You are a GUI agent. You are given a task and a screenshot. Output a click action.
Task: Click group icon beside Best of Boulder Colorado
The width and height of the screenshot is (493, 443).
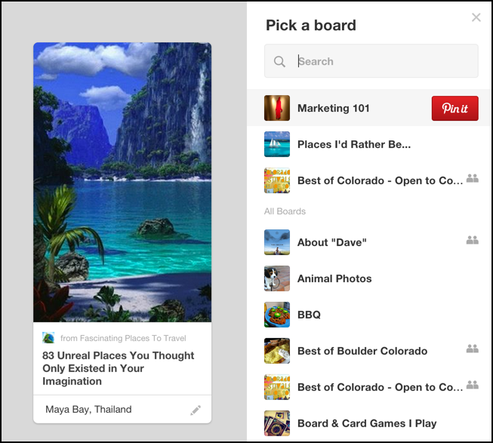tap(473, 349)
